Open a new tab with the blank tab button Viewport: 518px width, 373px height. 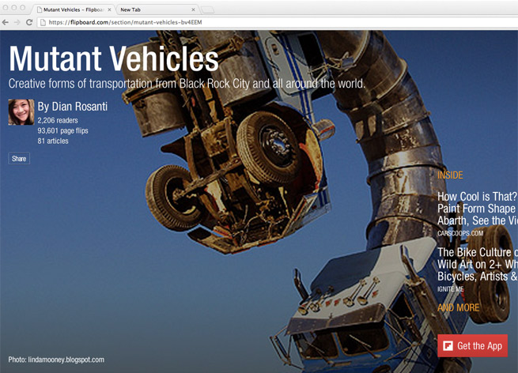pos(207,10)
